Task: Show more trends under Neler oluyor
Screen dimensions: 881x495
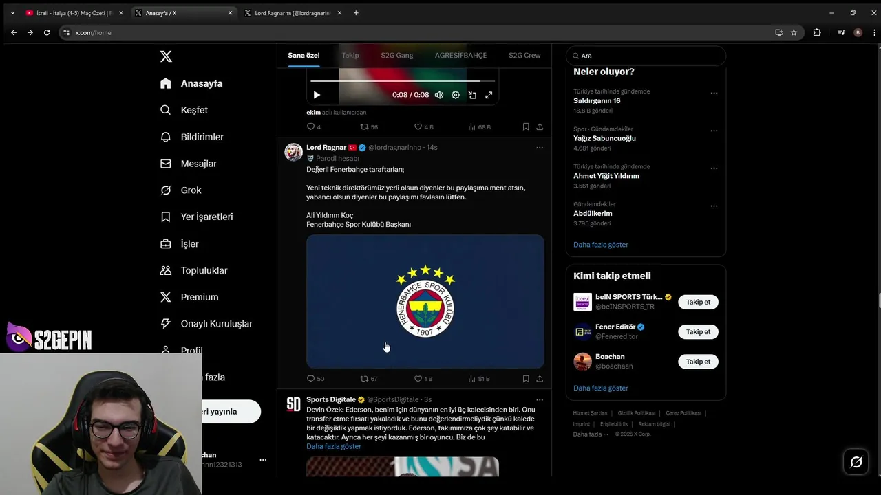Action: (601, 245)
